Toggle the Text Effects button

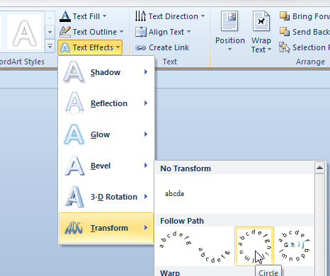click(x=90, y=47)
